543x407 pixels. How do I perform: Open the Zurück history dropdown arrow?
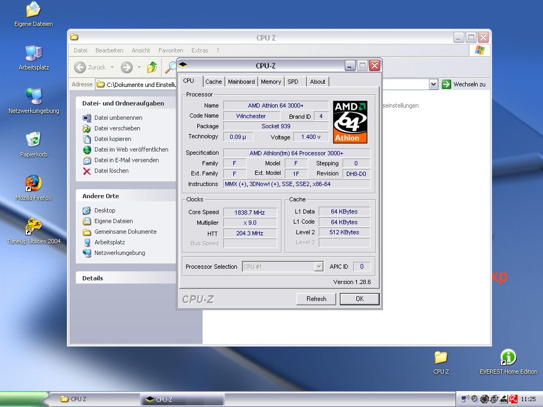tap(112, 67)
